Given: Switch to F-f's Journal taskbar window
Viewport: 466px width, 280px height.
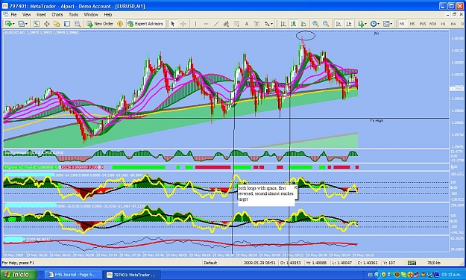Looking at the screenshot, I should tap(72, 275).
